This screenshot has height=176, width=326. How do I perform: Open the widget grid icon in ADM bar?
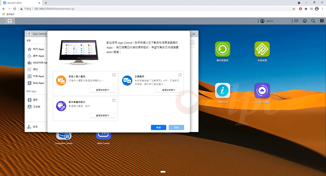click(322, 21)
